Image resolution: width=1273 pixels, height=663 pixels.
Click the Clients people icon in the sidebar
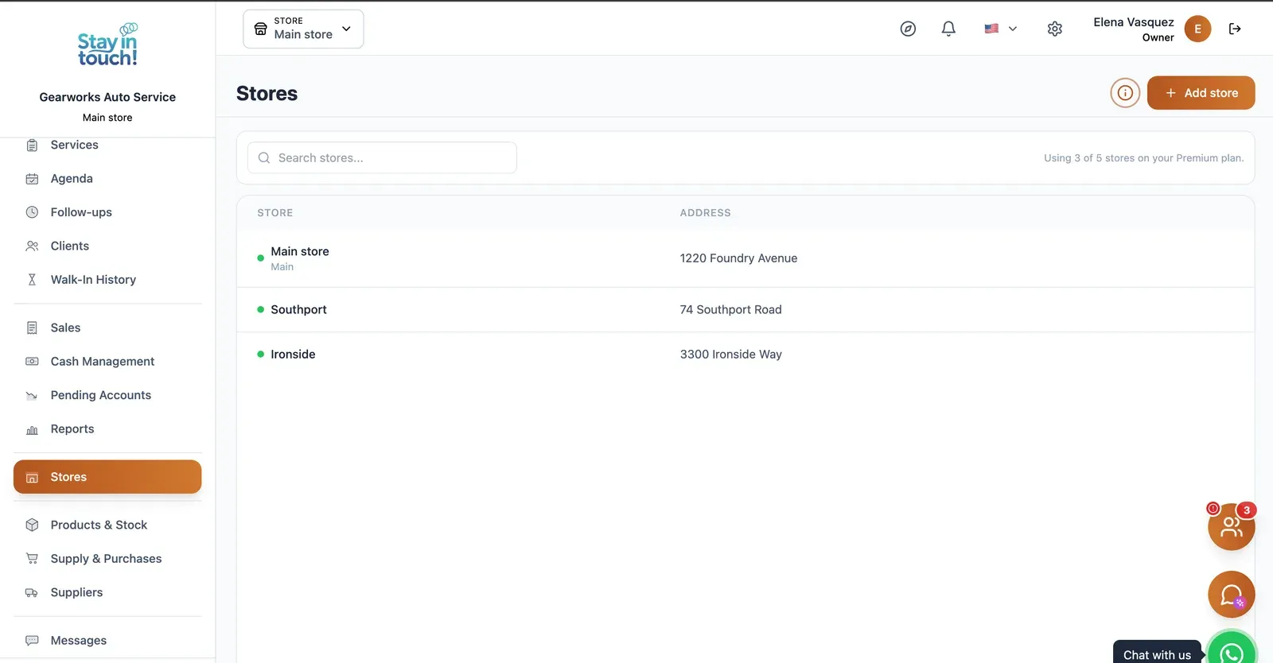[x=32, y=246]
